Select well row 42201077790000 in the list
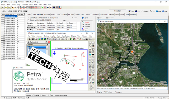Viewport: 169px width, 99px height. 13,18
